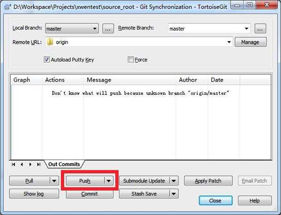The width and height of the screenshot is (281, 215).
Task: Click the Push button
Action: (x=85, y=181)
